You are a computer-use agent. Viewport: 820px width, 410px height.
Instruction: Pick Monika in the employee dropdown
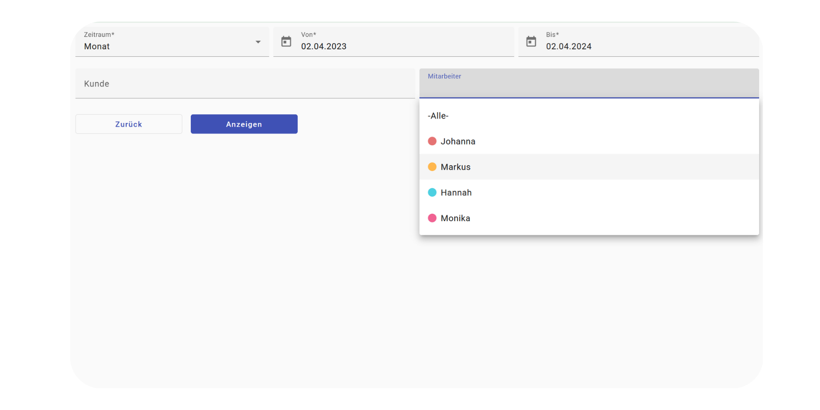589,218
